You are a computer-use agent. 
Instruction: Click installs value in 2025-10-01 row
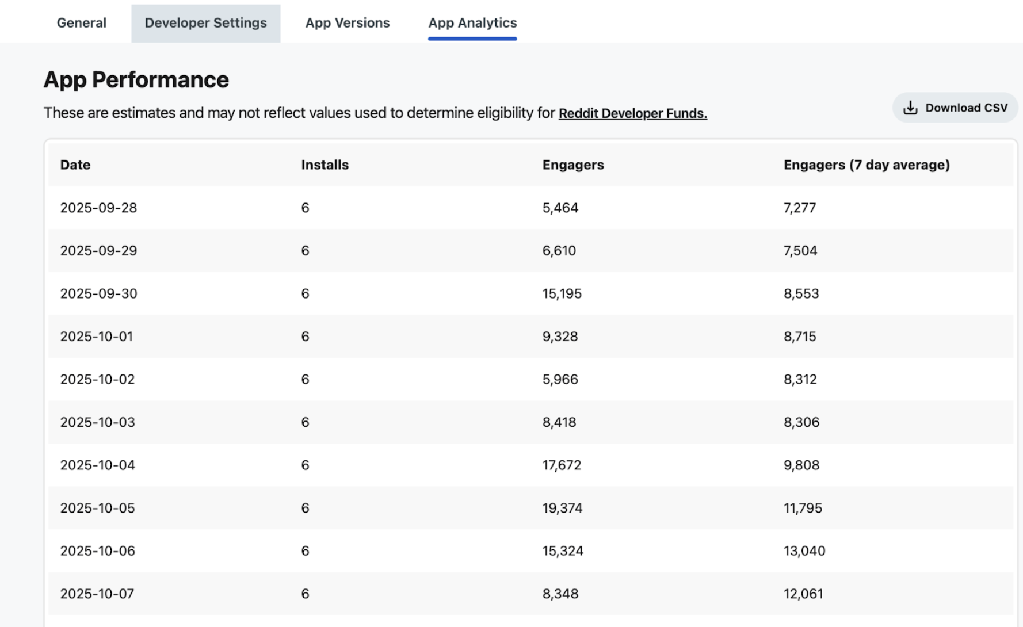(x=305, y=337)
